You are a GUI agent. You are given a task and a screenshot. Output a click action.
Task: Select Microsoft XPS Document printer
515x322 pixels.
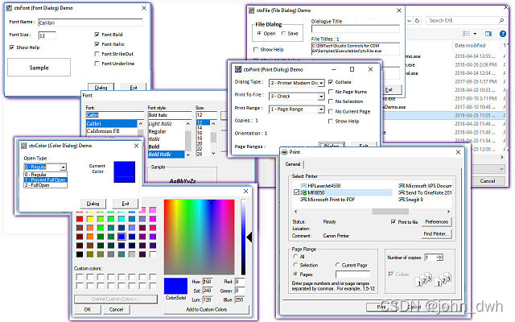tap(425, 186)
